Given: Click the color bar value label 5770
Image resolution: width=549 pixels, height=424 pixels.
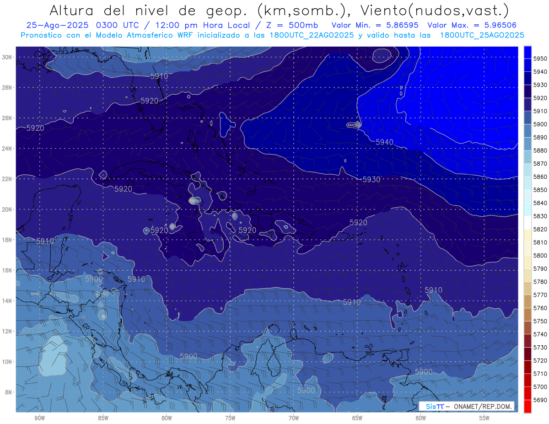Looking at the screenshot, I should [x=541, y=295].
